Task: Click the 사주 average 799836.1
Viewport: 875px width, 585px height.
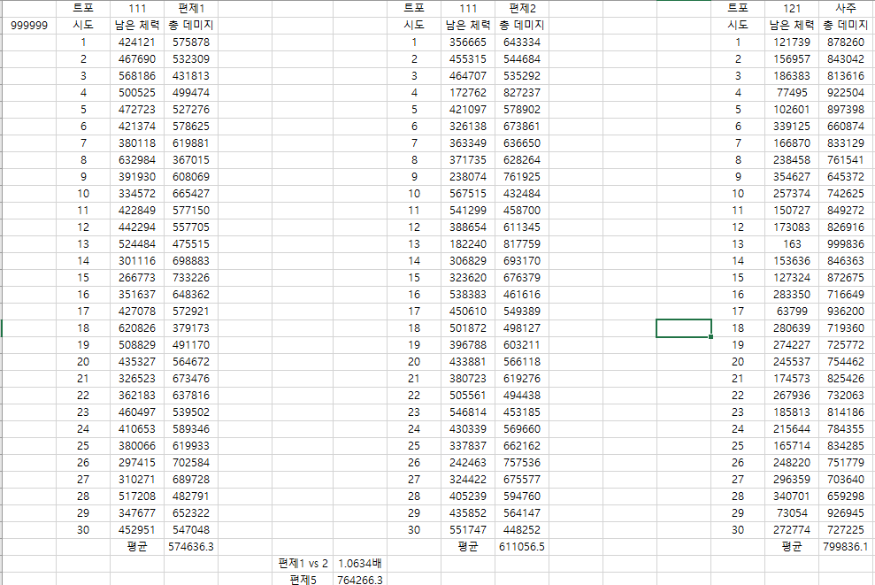Action: [846, 546]
